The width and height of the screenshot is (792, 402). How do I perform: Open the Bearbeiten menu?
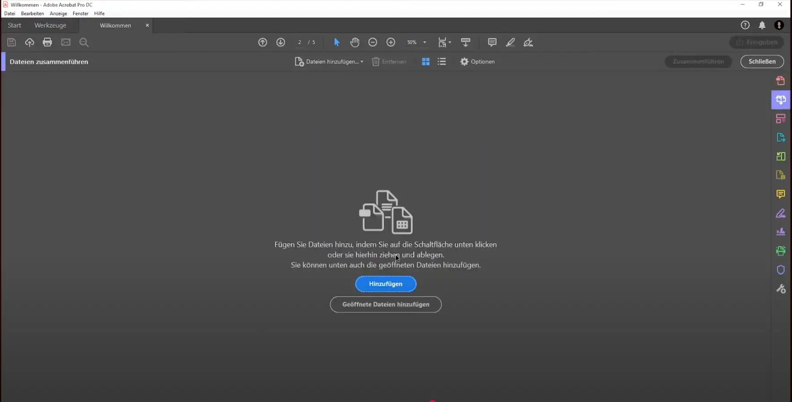(x=32, y=13)
